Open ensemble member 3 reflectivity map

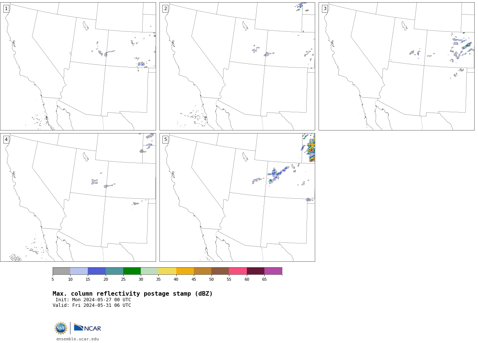click(397, 66)
